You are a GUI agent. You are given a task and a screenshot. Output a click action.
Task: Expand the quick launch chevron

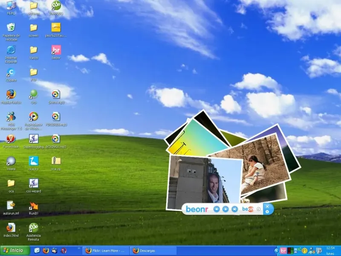tap(79, 248)
